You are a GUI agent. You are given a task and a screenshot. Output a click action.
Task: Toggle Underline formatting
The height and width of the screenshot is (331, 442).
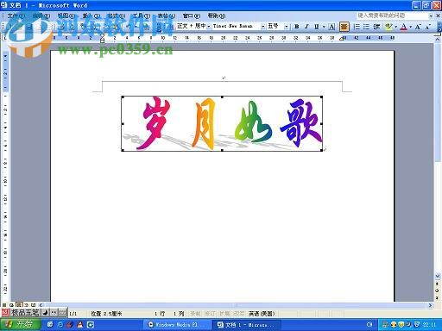coord(316,27)
